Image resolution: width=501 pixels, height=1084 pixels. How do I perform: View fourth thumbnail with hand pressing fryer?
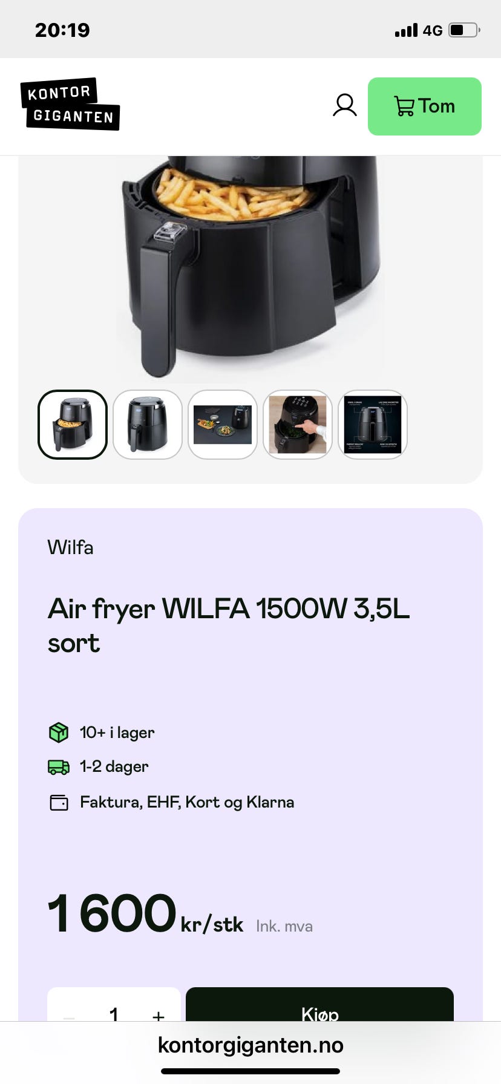[x=298, y=425]
